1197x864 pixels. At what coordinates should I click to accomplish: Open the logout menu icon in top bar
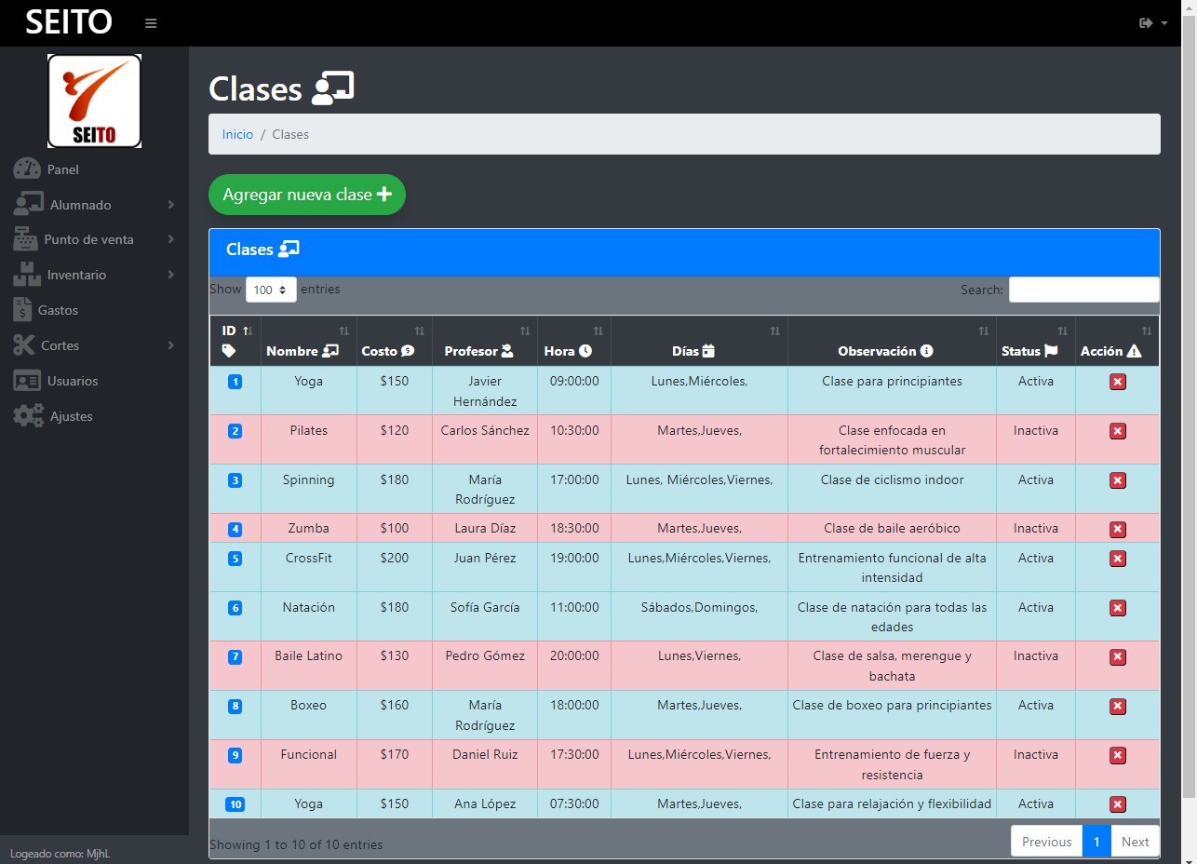coord(1152,23)
